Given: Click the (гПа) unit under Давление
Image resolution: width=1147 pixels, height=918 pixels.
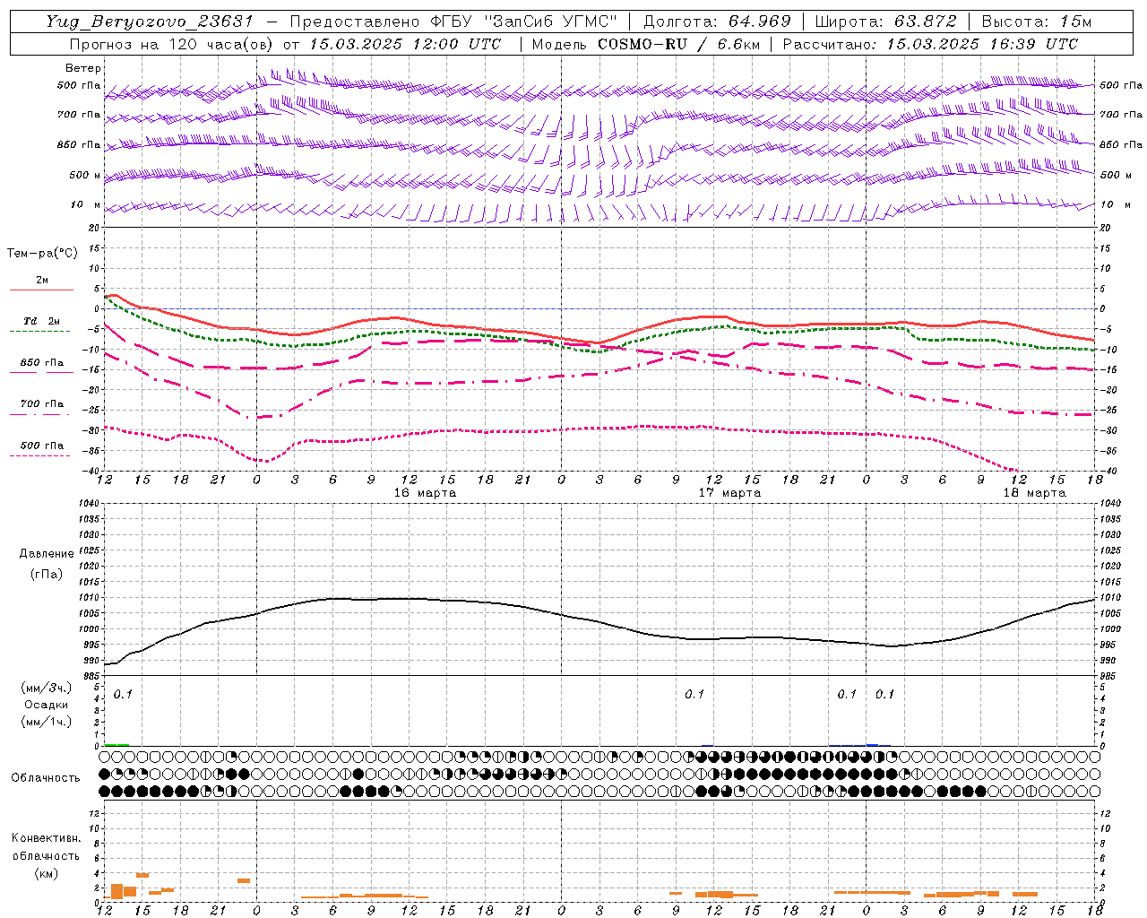Looking at the screenshot, I should point(47,574).
